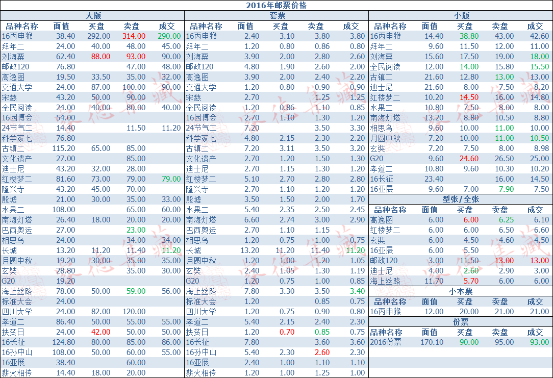553x378 pixels.
Task: Select sell price 95.00 in 份票 table
Action: click(x=505, y=342)
